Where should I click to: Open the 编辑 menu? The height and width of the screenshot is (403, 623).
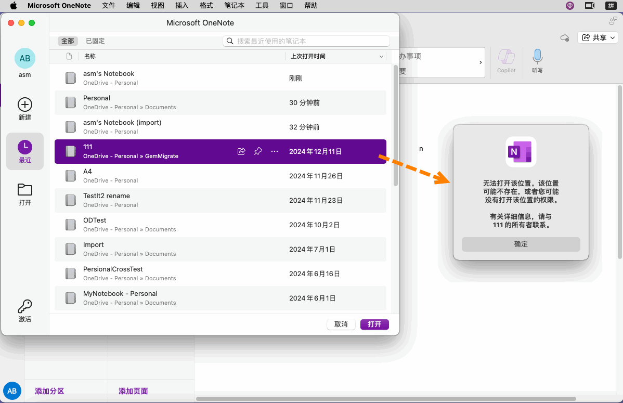tap(133, 6)
